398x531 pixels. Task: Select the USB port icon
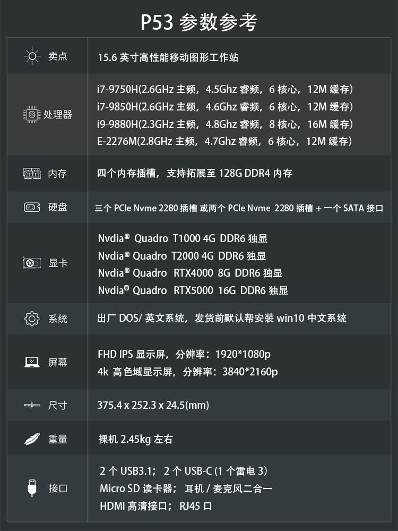coord(32,488)
